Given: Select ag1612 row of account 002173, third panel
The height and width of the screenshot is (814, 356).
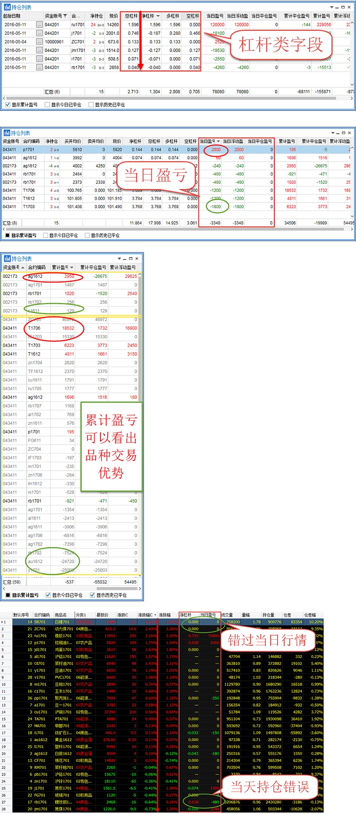Looking at the screenshot, I should (x=70, y=276).
